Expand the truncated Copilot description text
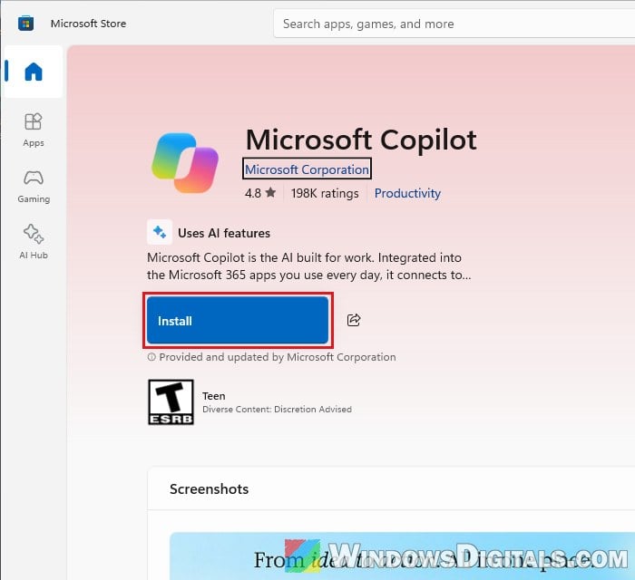Image resolution: width=635 pixels, height=580 pixels. pyautogui.click(x=309, y=266)
